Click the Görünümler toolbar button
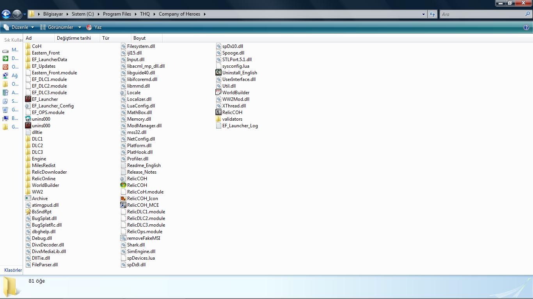The height and width of the screenshot is (299, 533). [57, 27]
